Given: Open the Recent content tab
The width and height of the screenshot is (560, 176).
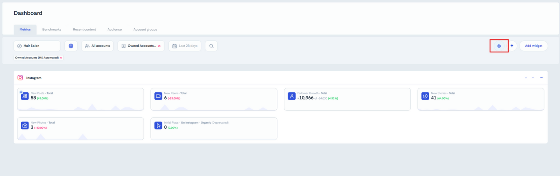Looking at the screenshot, I should 84,30.
